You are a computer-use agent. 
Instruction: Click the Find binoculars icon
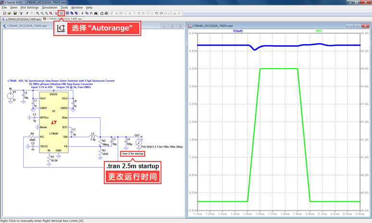click(x=96, y=13)
